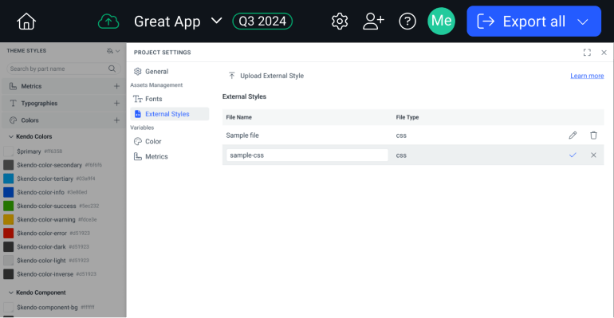
Task: Click Upload External Style button
Action: coord(266,76)
